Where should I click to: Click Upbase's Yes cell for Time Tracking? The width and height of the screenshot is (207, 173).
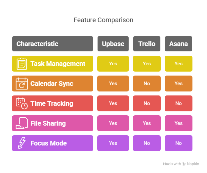[x=113, y=103]
